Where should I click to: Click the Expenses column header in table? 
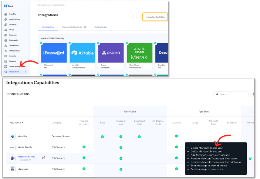tap(232, 123)
